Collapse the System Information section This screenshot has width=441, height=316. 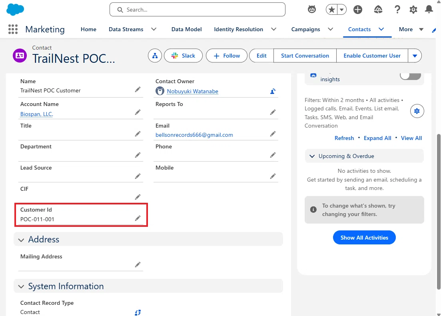coord(21,286)
